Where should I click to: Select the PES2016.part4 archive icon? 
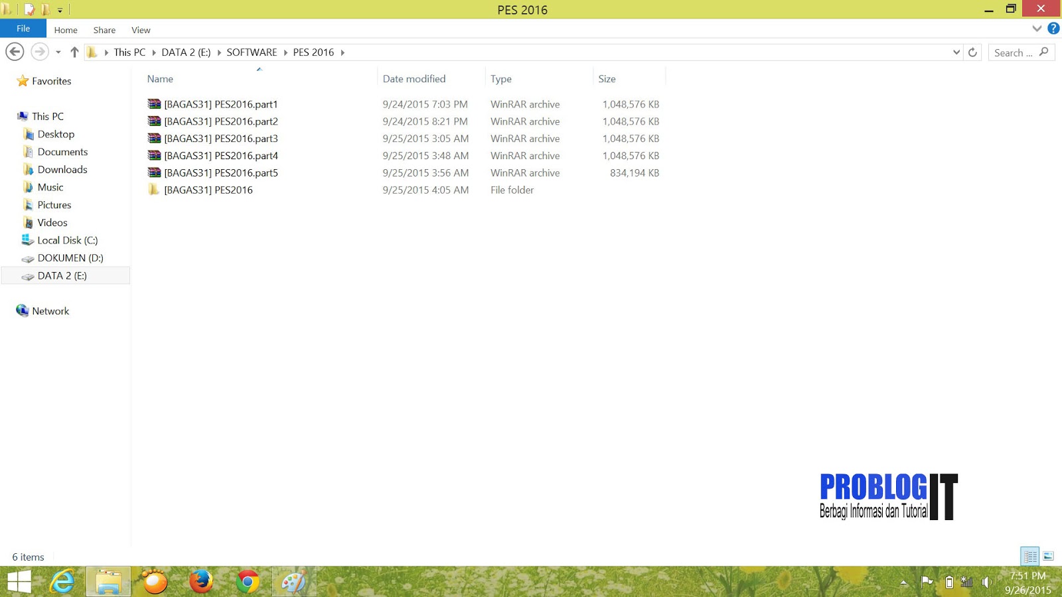(x=154, y=156)
